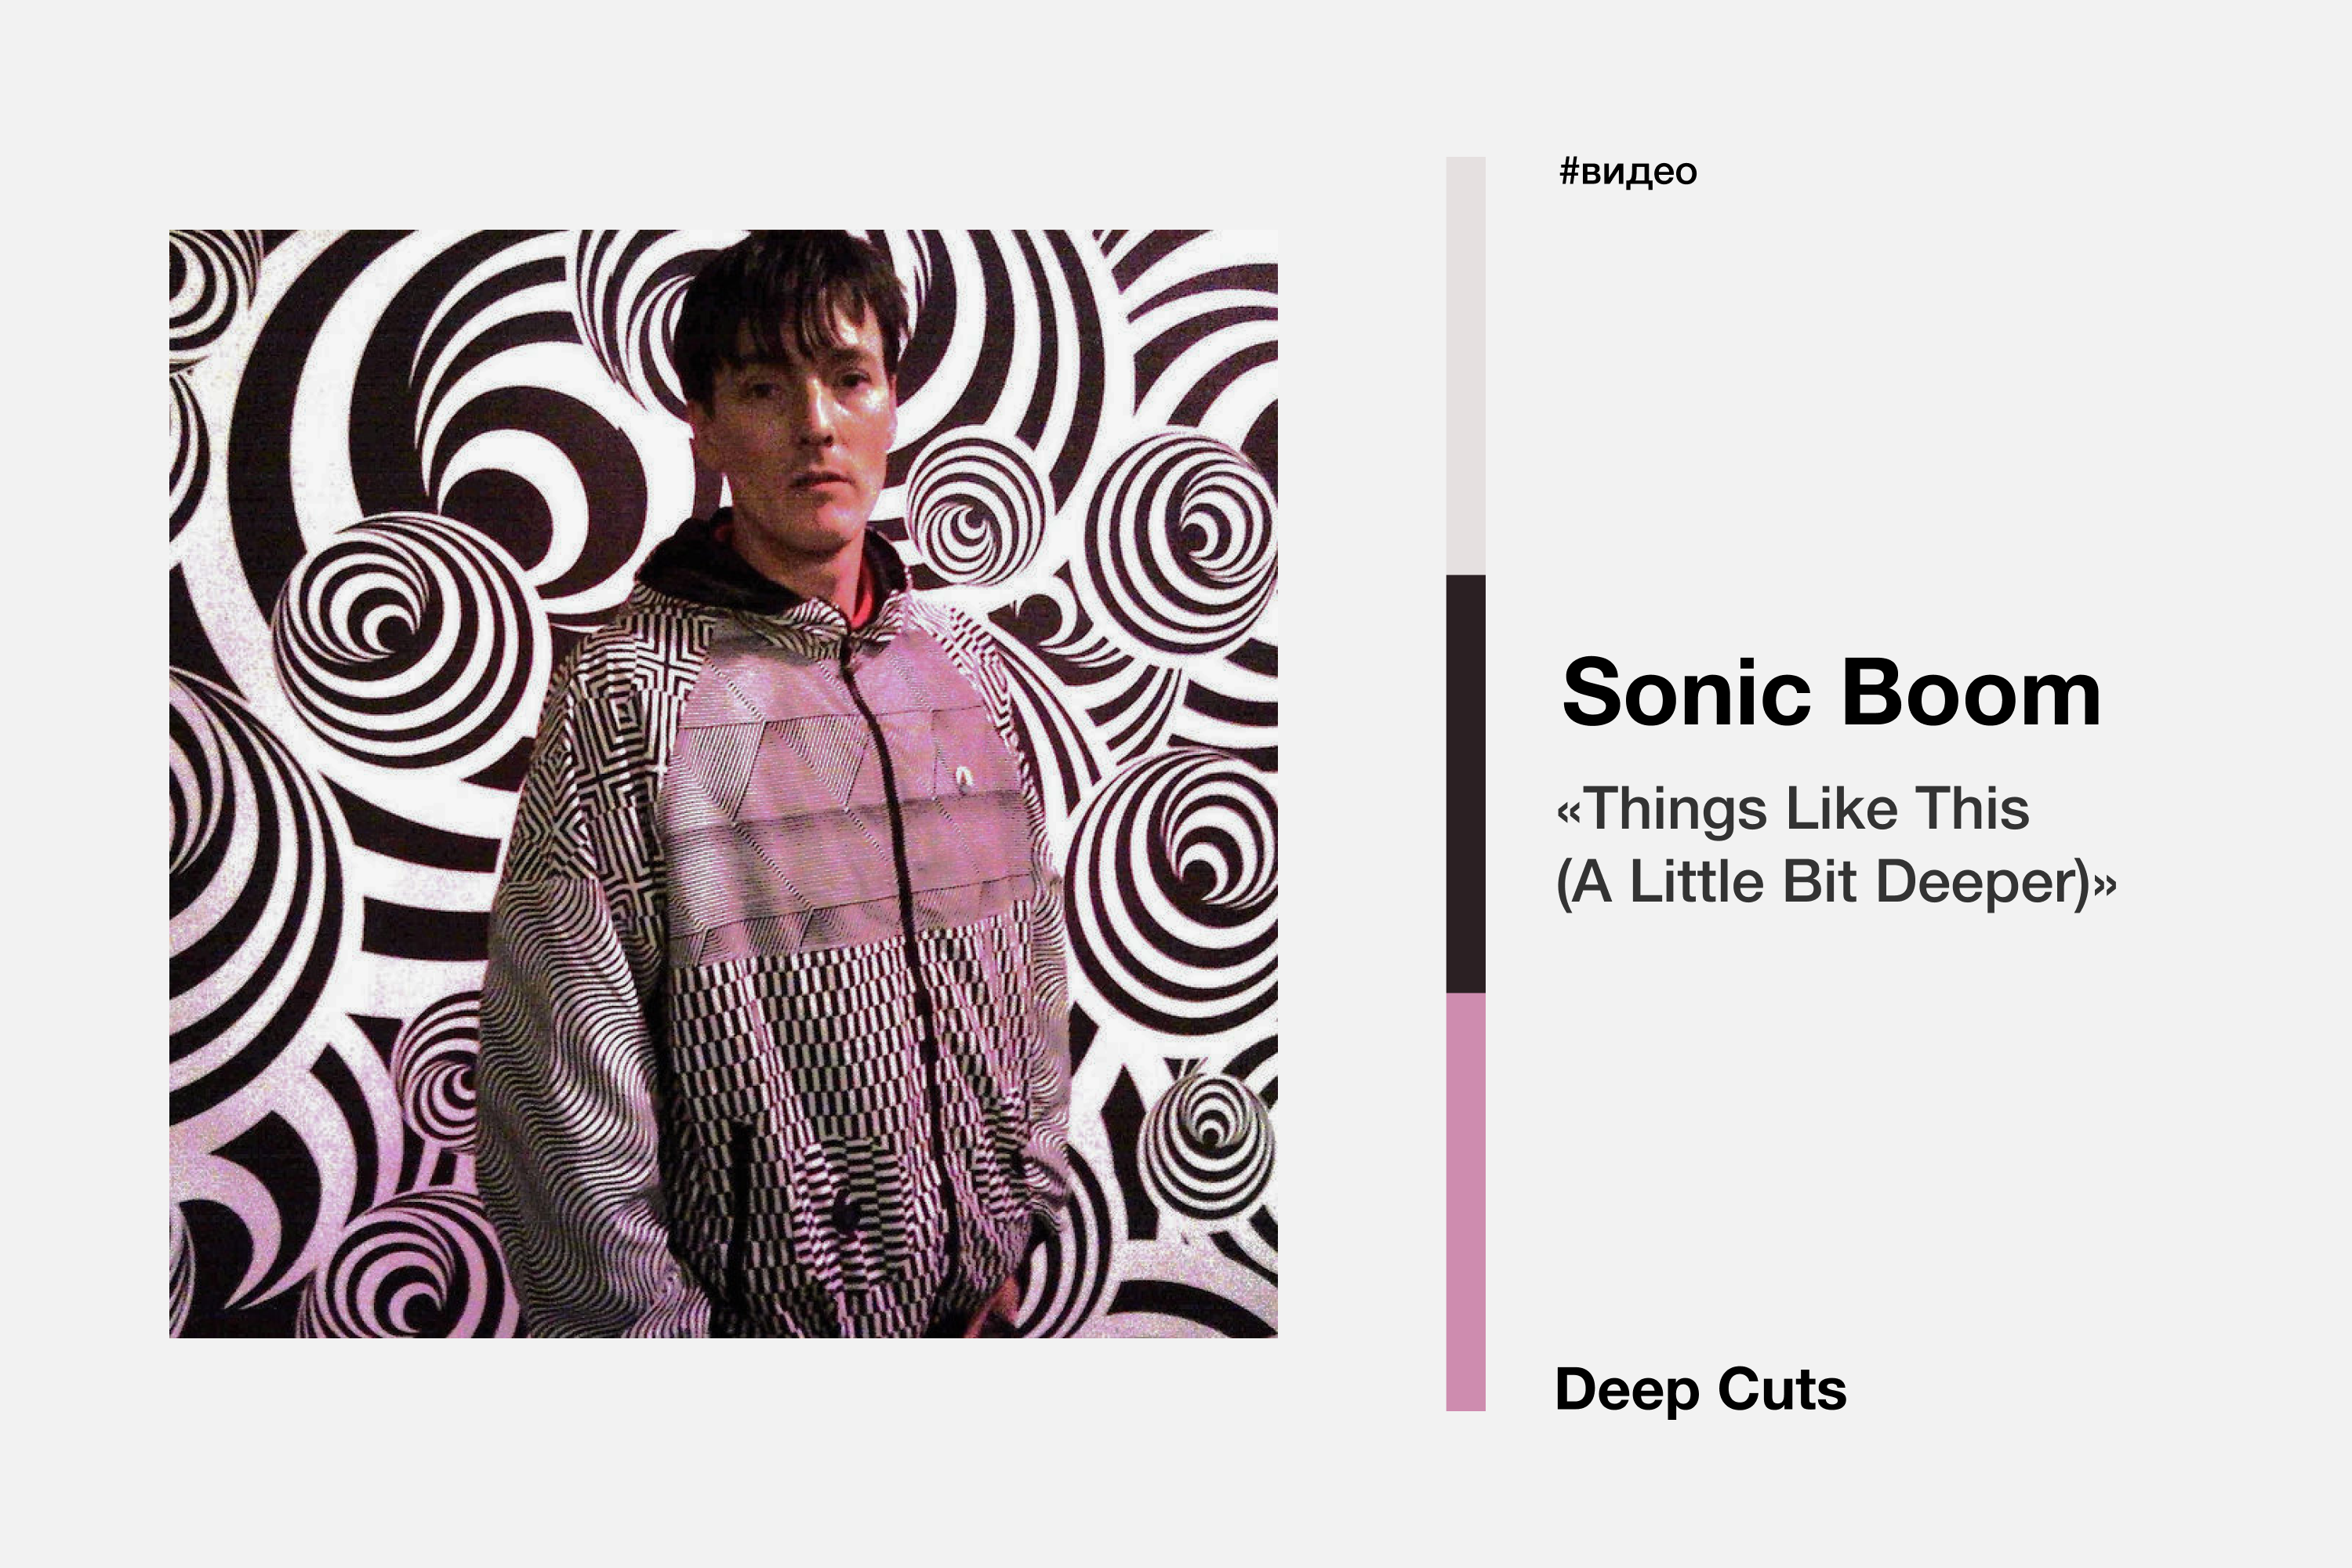Open the Deep Cuts label
The height and width of the screenshot is (1568, 2352).
(1700, 1389)
